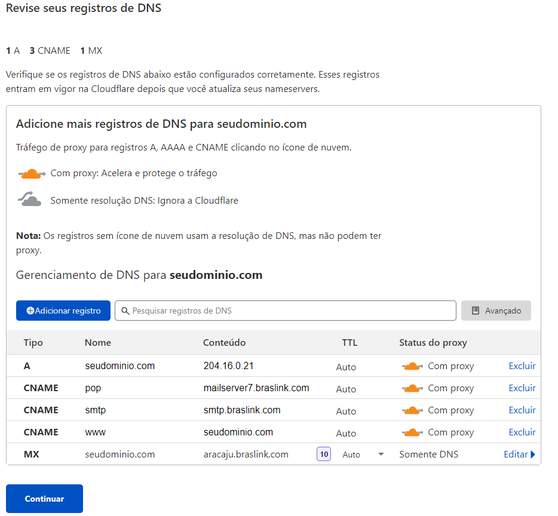Click Adicionar registro button

(x=63, y=311)
